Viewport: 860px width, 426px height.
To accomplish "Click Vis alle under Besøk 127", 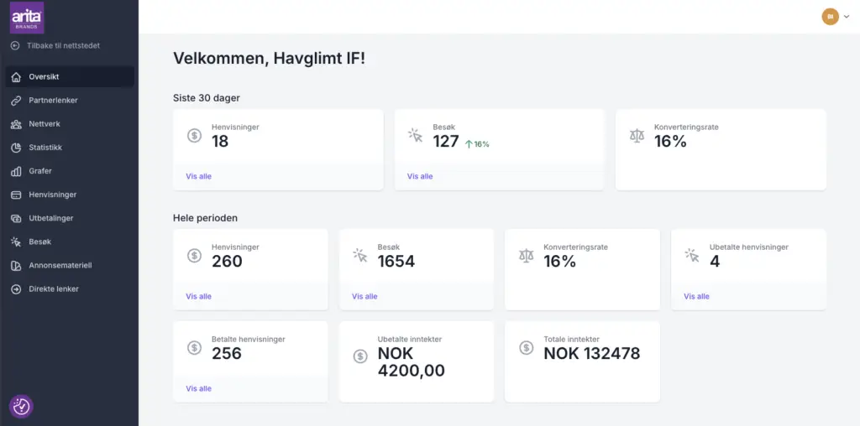I will 420,176.
